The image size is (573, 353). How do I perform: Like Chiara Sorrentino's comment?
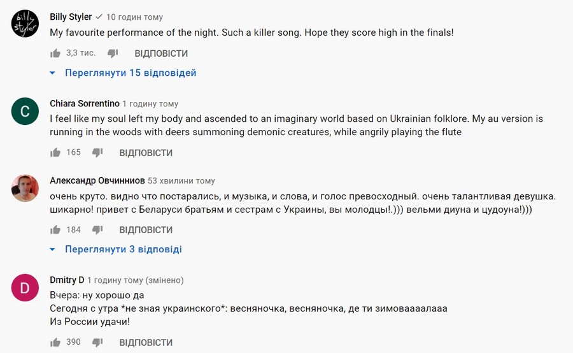[55, 153]
